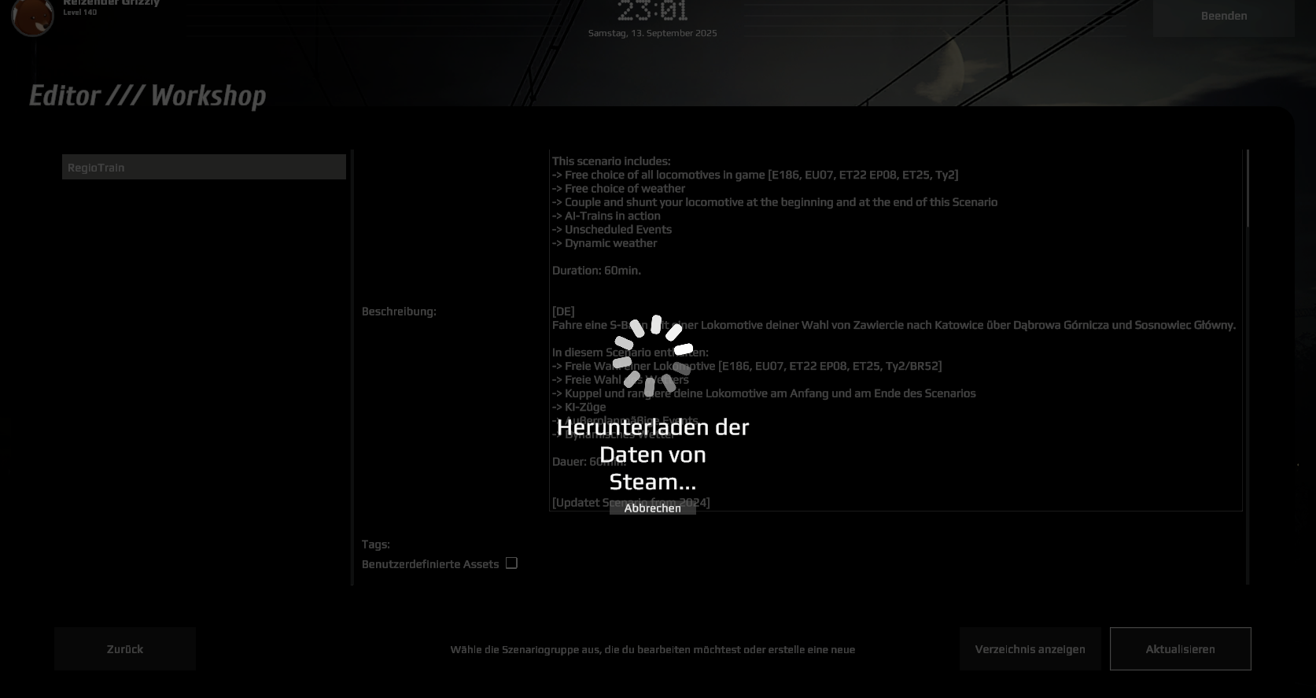Click the spinning loading indicator
The width and height of the screenshot is (1316, 698).
pos(653,355)
